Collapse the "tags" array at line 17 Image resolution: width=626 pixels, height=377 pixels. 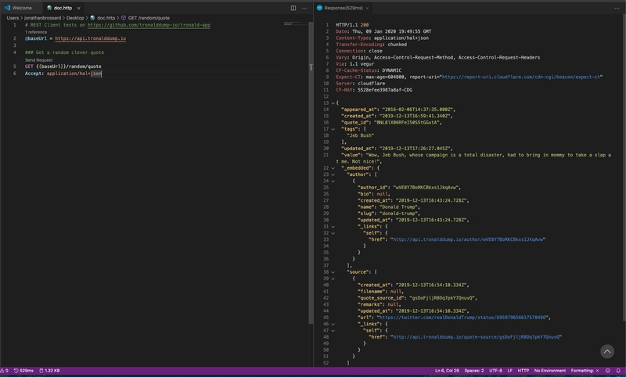pos(333,129)
